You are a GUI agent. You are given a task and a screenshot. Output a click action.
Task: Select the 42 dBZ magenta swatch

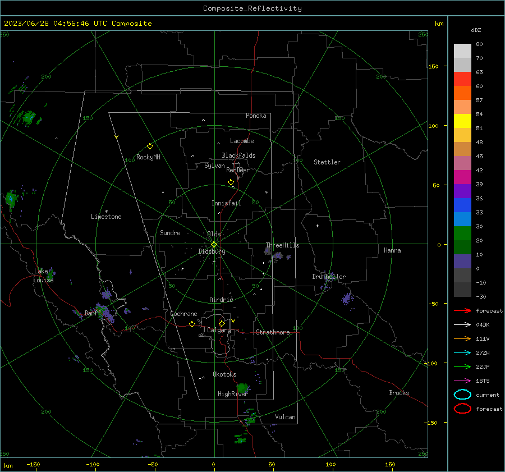click(462, 177)
